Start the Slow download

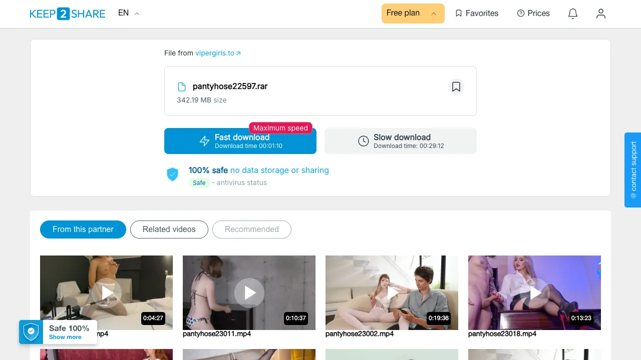click(x=401, y=141)
